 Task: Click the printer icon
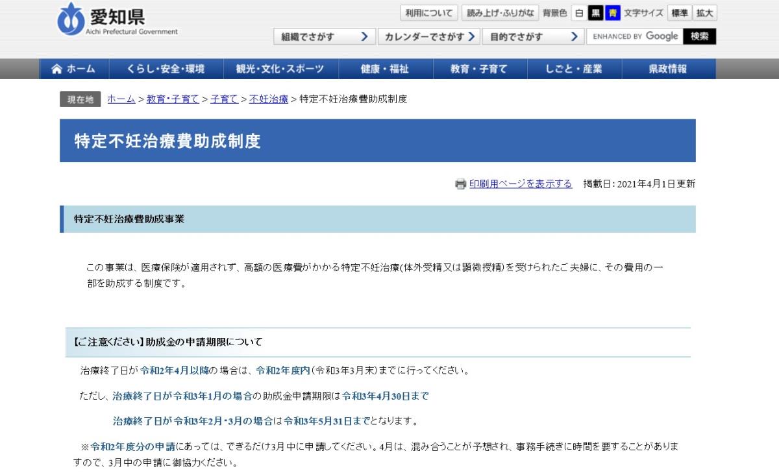[x=460, y=184]
